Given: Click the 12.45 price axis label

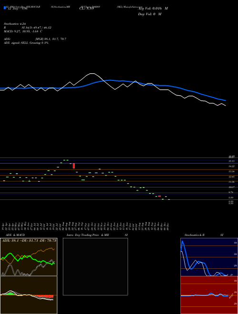Looking at the screenshot, I should [231, 177].
